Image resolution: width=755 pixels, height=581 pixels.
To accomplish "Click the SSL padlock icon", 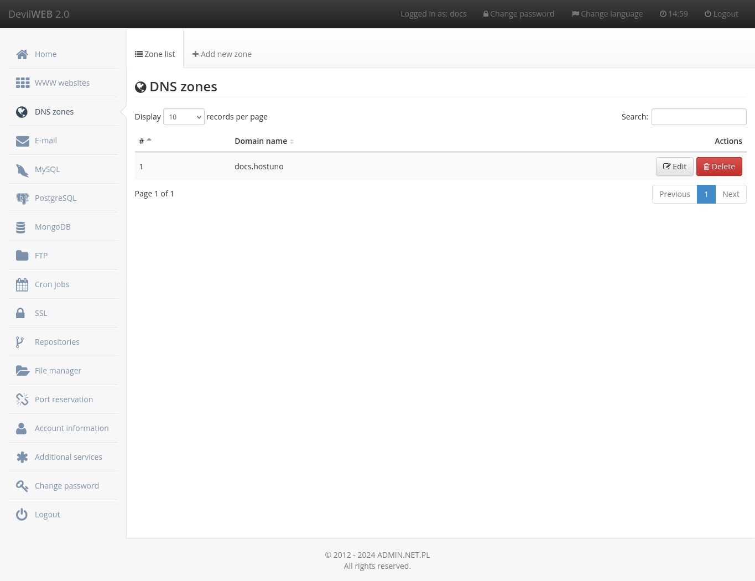I will pyautogui.click(x=20, y=313).
